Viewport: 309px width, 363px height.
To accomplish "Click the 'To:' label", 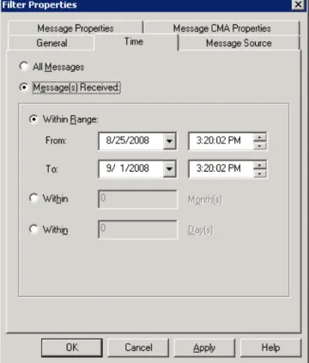I will 52,169.
